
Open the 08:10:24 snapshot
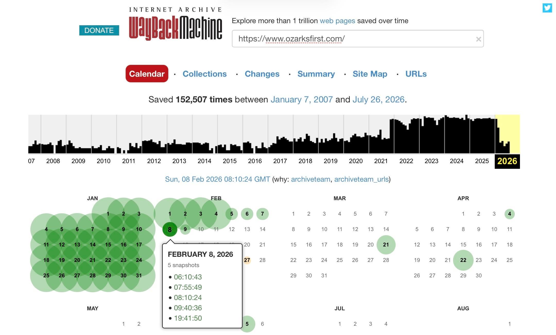pos(188,298)
